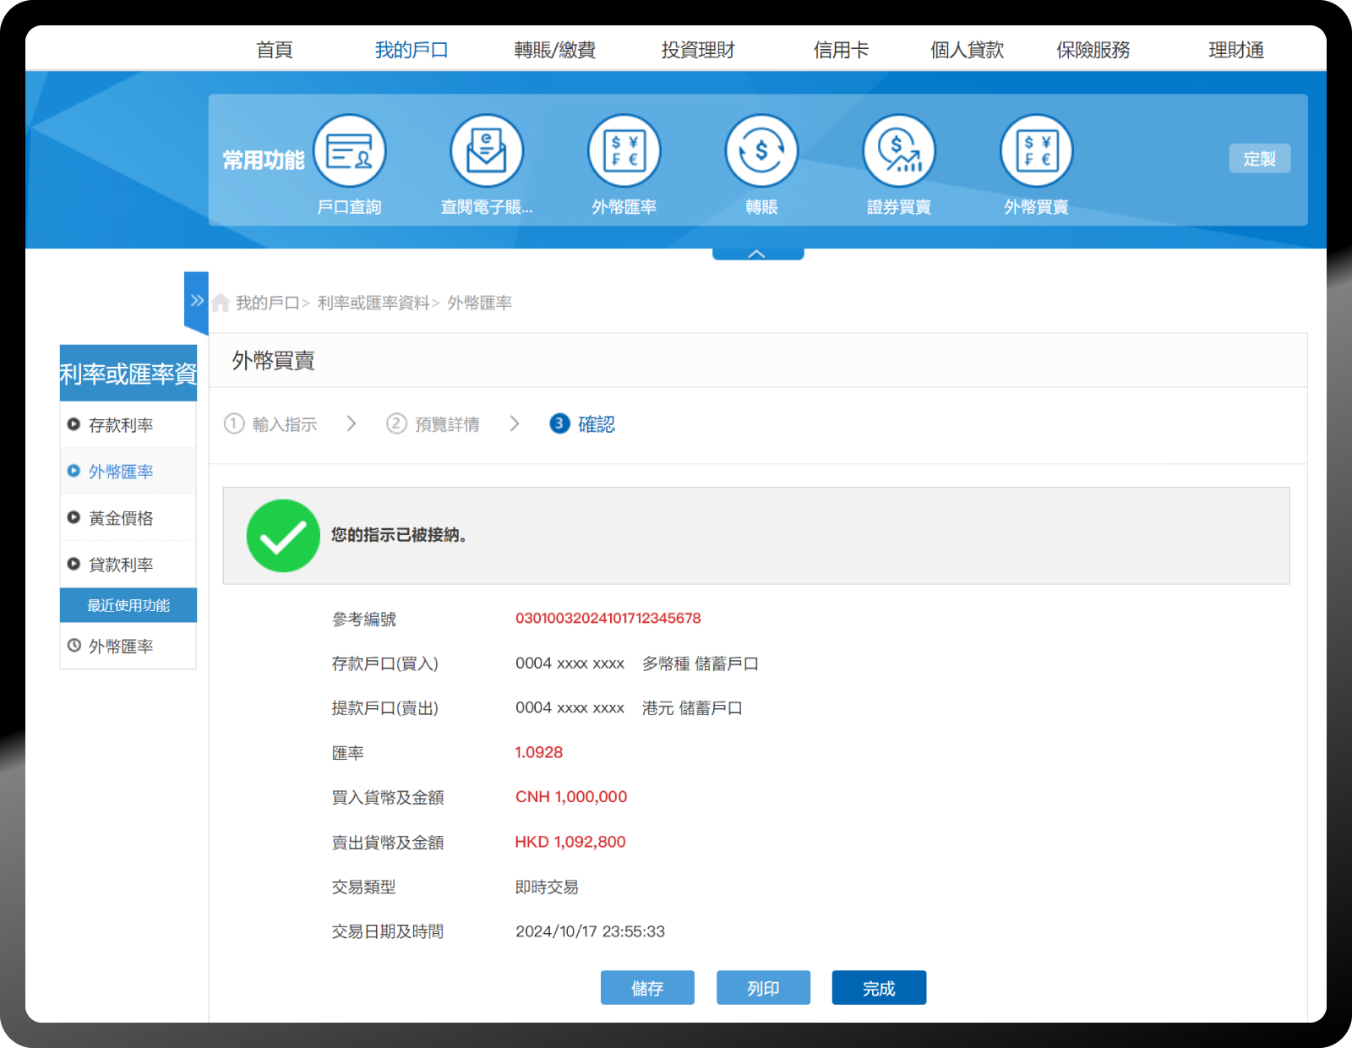Click the chevron after 預覽詳情 step

click(x=515, y=423)
